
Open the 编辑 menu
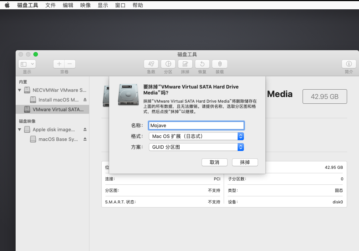pos(68,5)
